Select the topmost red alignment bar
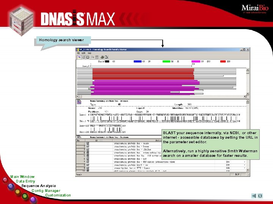 (143, 70)
